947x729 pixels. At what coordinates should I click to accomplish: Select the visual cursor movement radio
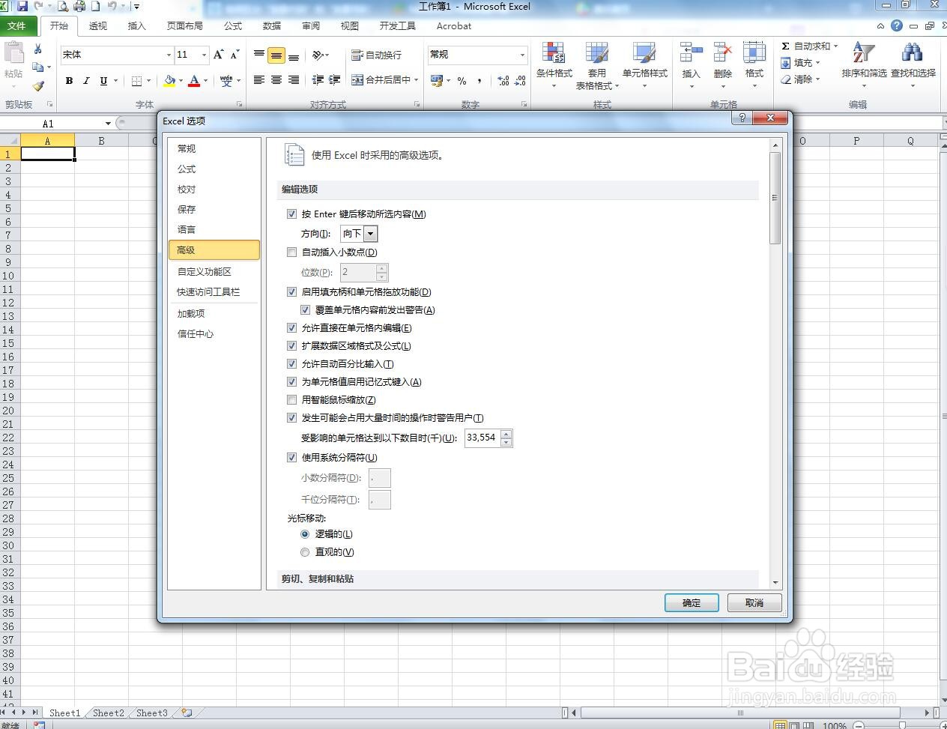(305, 552)
